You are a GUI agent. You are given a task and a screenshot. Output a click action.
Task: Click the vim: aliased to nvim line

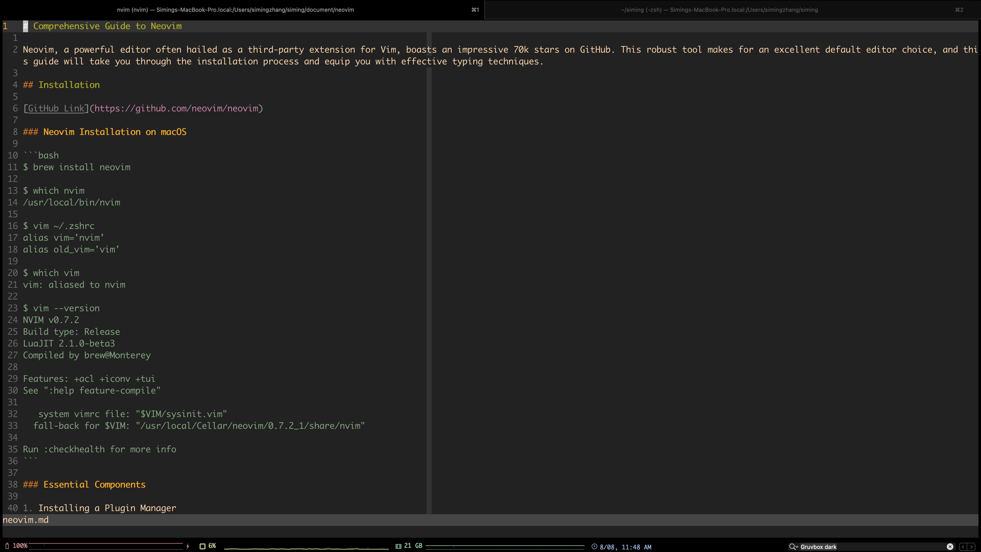(x=74, y=285)
